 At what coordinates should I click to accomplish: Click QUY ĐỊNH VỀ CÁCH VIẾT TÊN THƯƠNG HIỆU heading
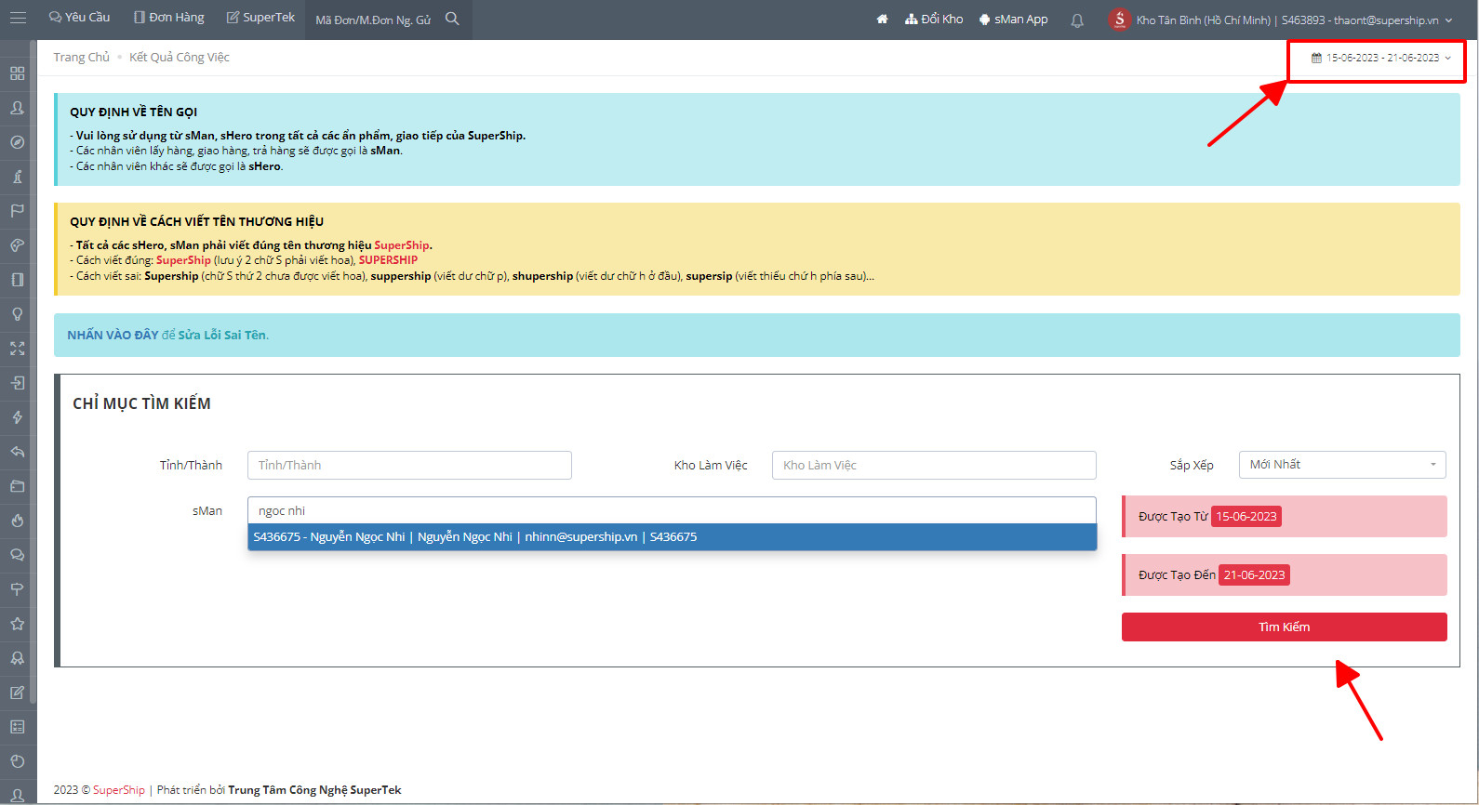point(196,221)
